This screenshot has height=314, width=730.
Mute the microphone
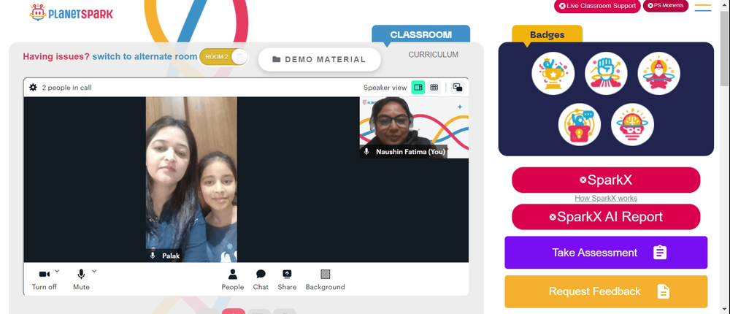click(x=81, y=280)
